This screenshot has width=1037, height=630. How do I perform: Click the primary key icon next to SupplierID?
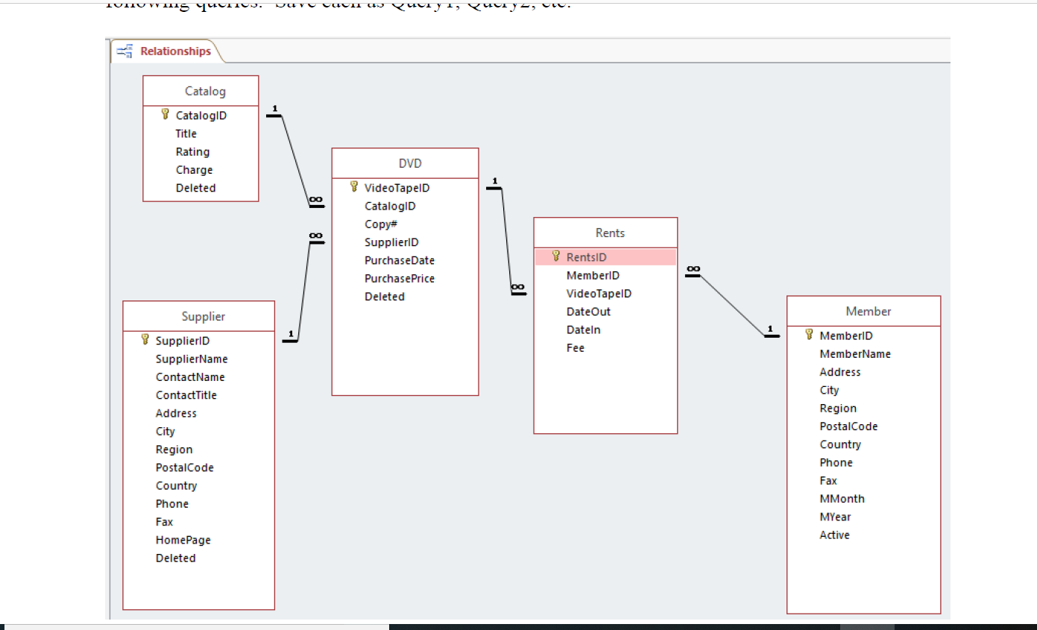click(x=145, y=341)
